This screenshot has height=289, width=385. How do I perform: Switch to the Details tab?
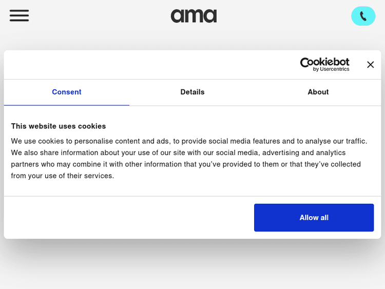coord(192,92)
